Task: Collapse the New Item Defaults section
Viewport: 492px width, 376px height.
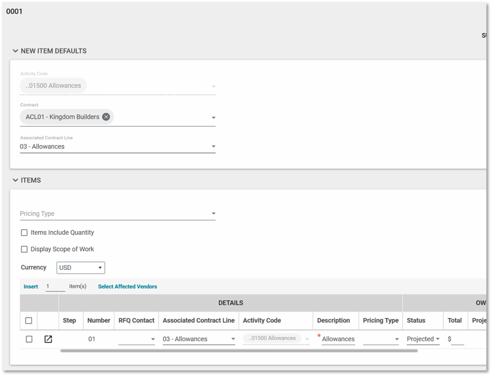Action: pyautogui.click(x=15, y=51)
